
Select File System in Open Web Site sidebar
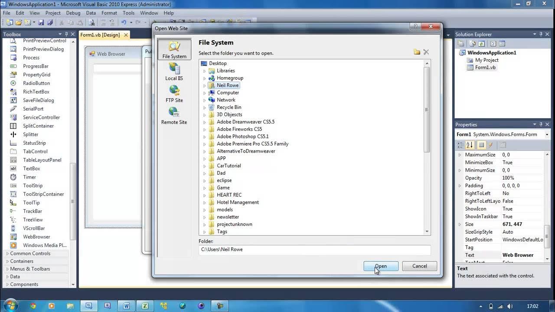[x=174, y=49]
